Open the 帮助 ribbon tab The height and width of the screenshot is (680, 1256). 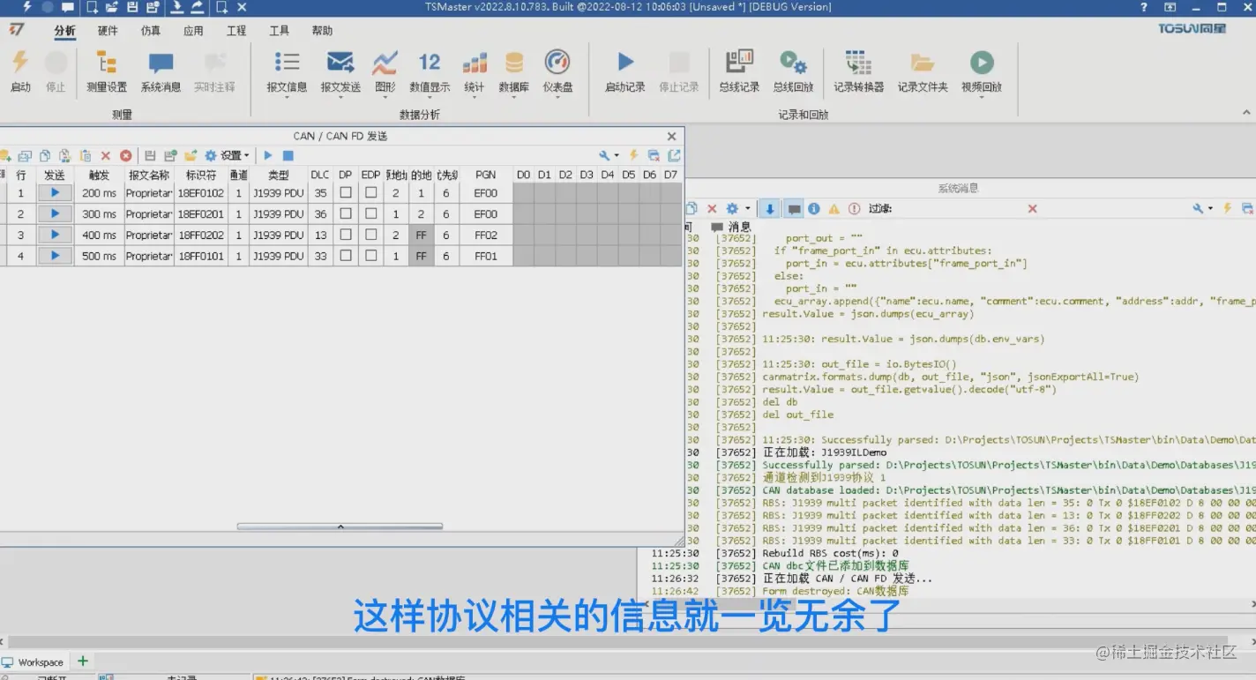[x=322, y=31]
